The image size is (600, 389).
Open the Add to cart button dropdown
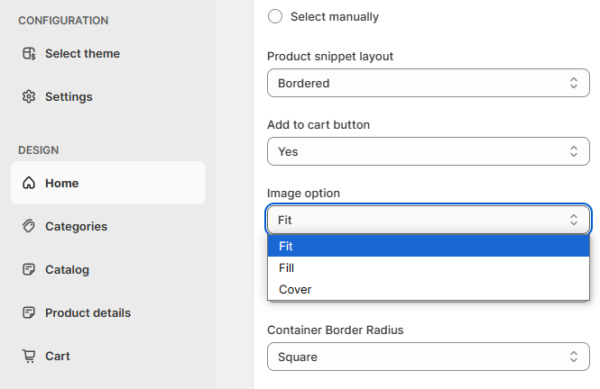[x=429, y=151]
